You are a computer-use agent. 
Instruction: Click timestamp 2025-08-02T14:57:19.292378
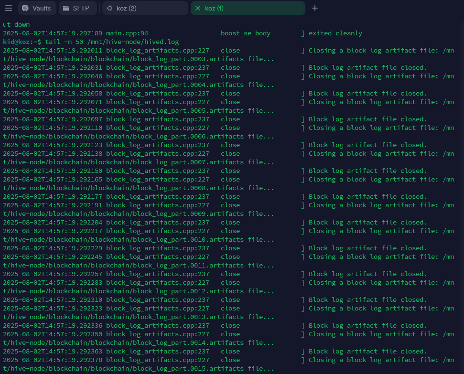click(x=53, y=360)
